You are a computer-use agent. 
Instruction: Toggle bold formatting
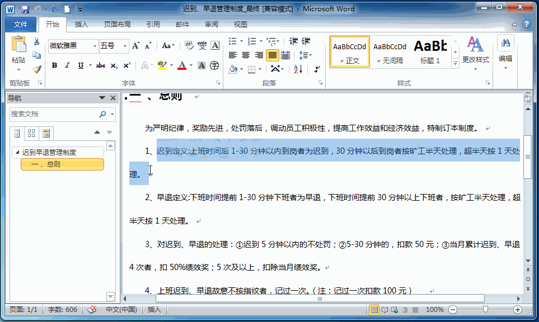(54, 65)
